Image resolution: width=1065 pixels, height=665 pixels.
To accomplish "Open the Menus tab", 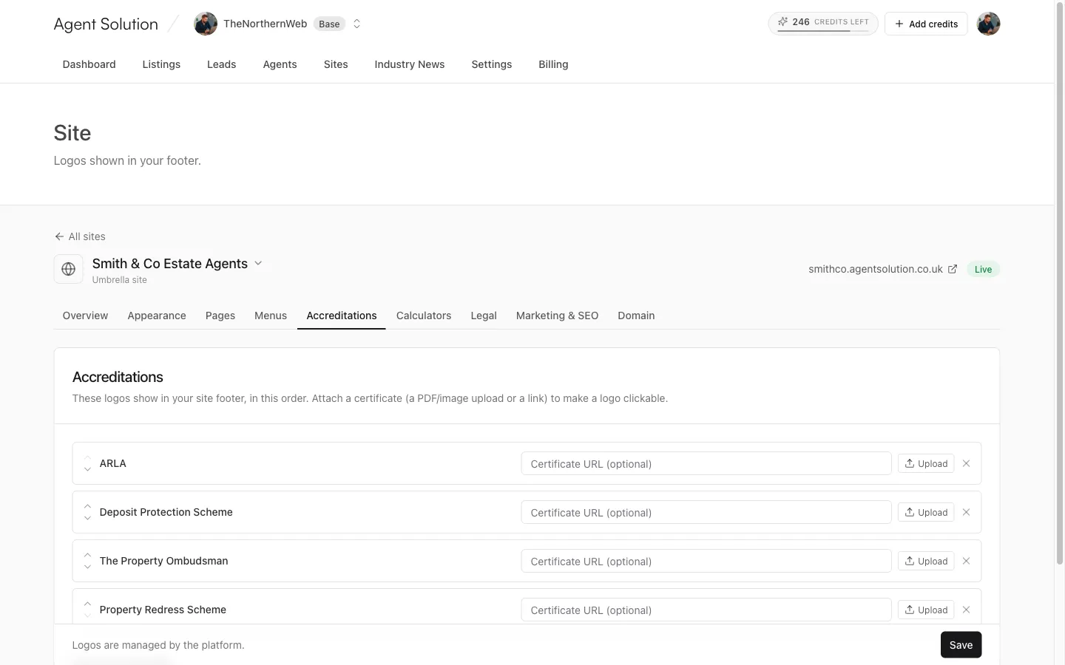I will click(x=271, y=316).
